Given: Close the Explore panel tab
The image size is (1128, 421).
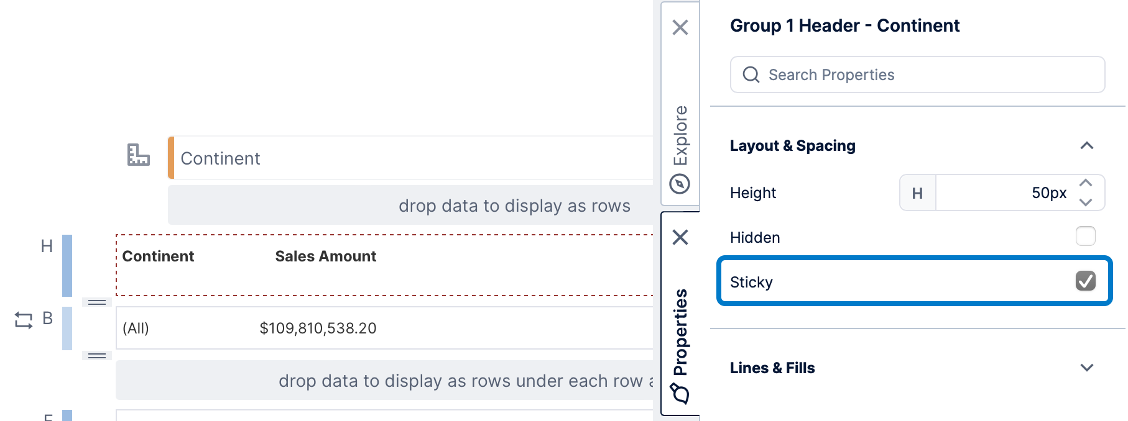Looking at the screenshot, I should [680, 27].
